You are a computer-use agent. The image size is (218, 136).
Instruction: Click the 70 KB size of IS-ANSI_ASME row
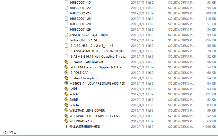click(212, 51)
